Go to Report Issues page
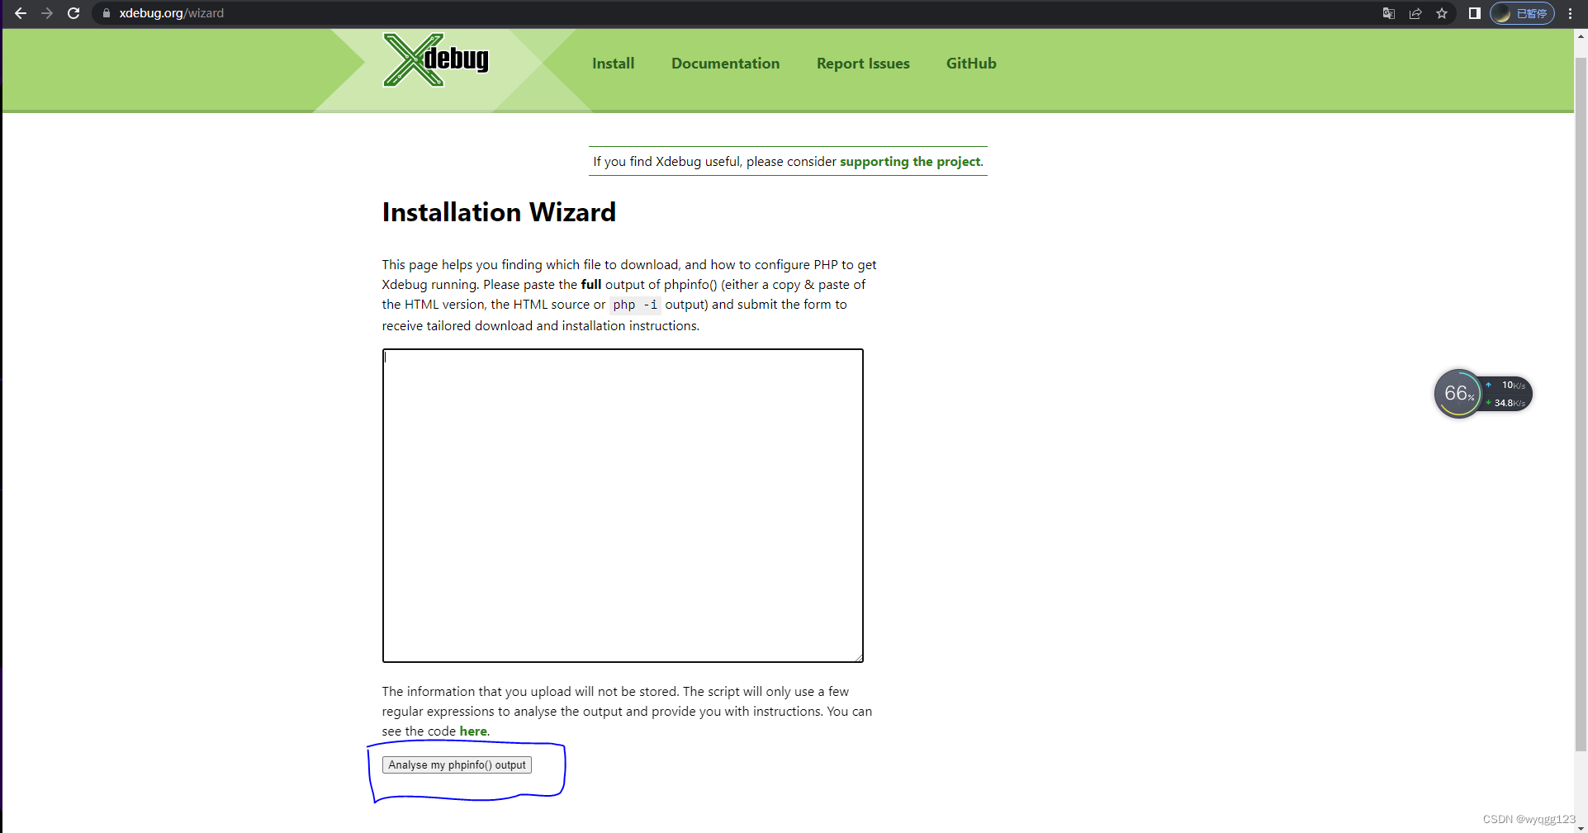The image size is (1588, 833). [x=863, y=64]
